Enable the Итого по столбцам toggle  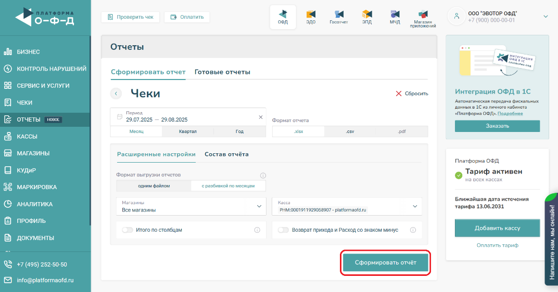[127, 230]
